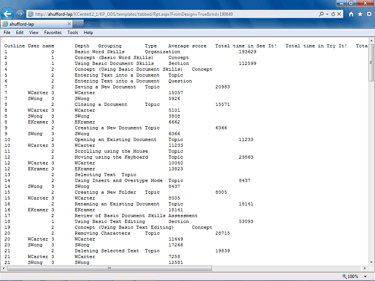The height and width of the screenshot is (281, 375).
Task: Open the View menu
Action: [x=34, y=33]
